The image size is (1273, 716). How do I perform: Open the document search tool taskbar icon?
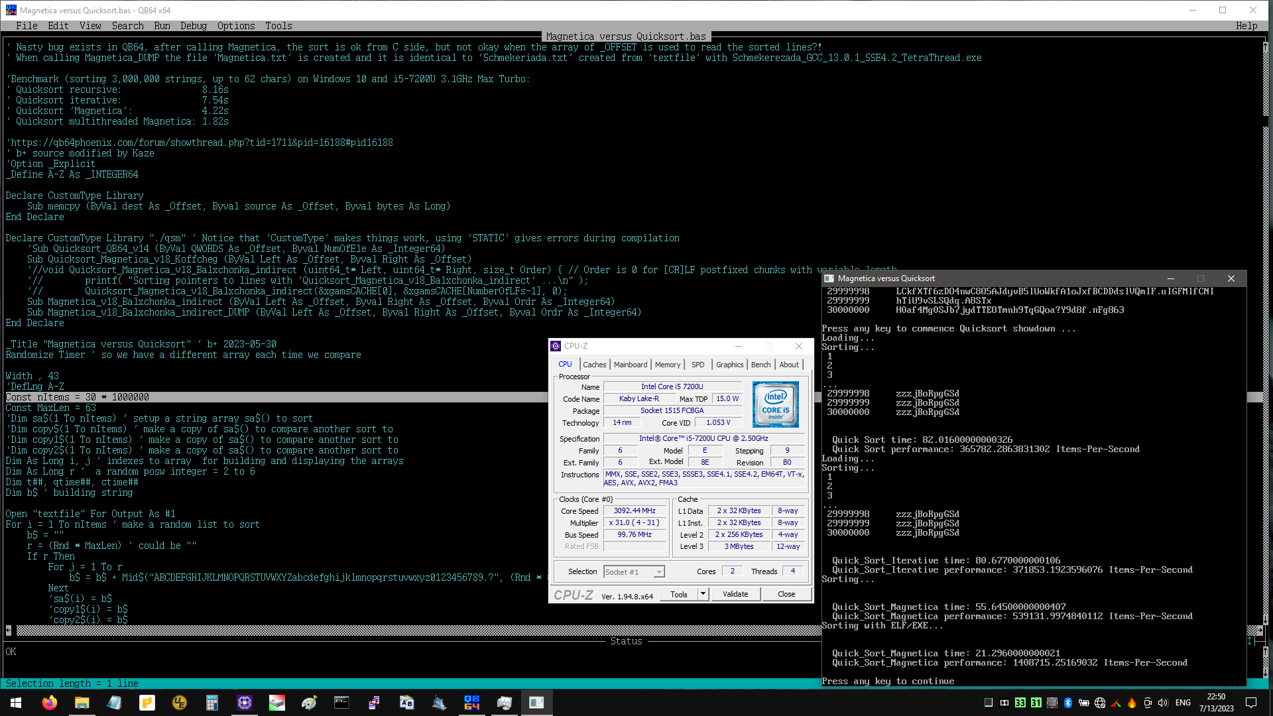click(x=374, y=703)
